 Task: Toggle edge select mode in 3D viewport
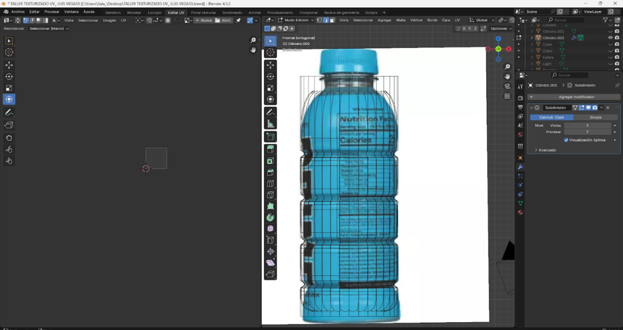click(326, 20)
